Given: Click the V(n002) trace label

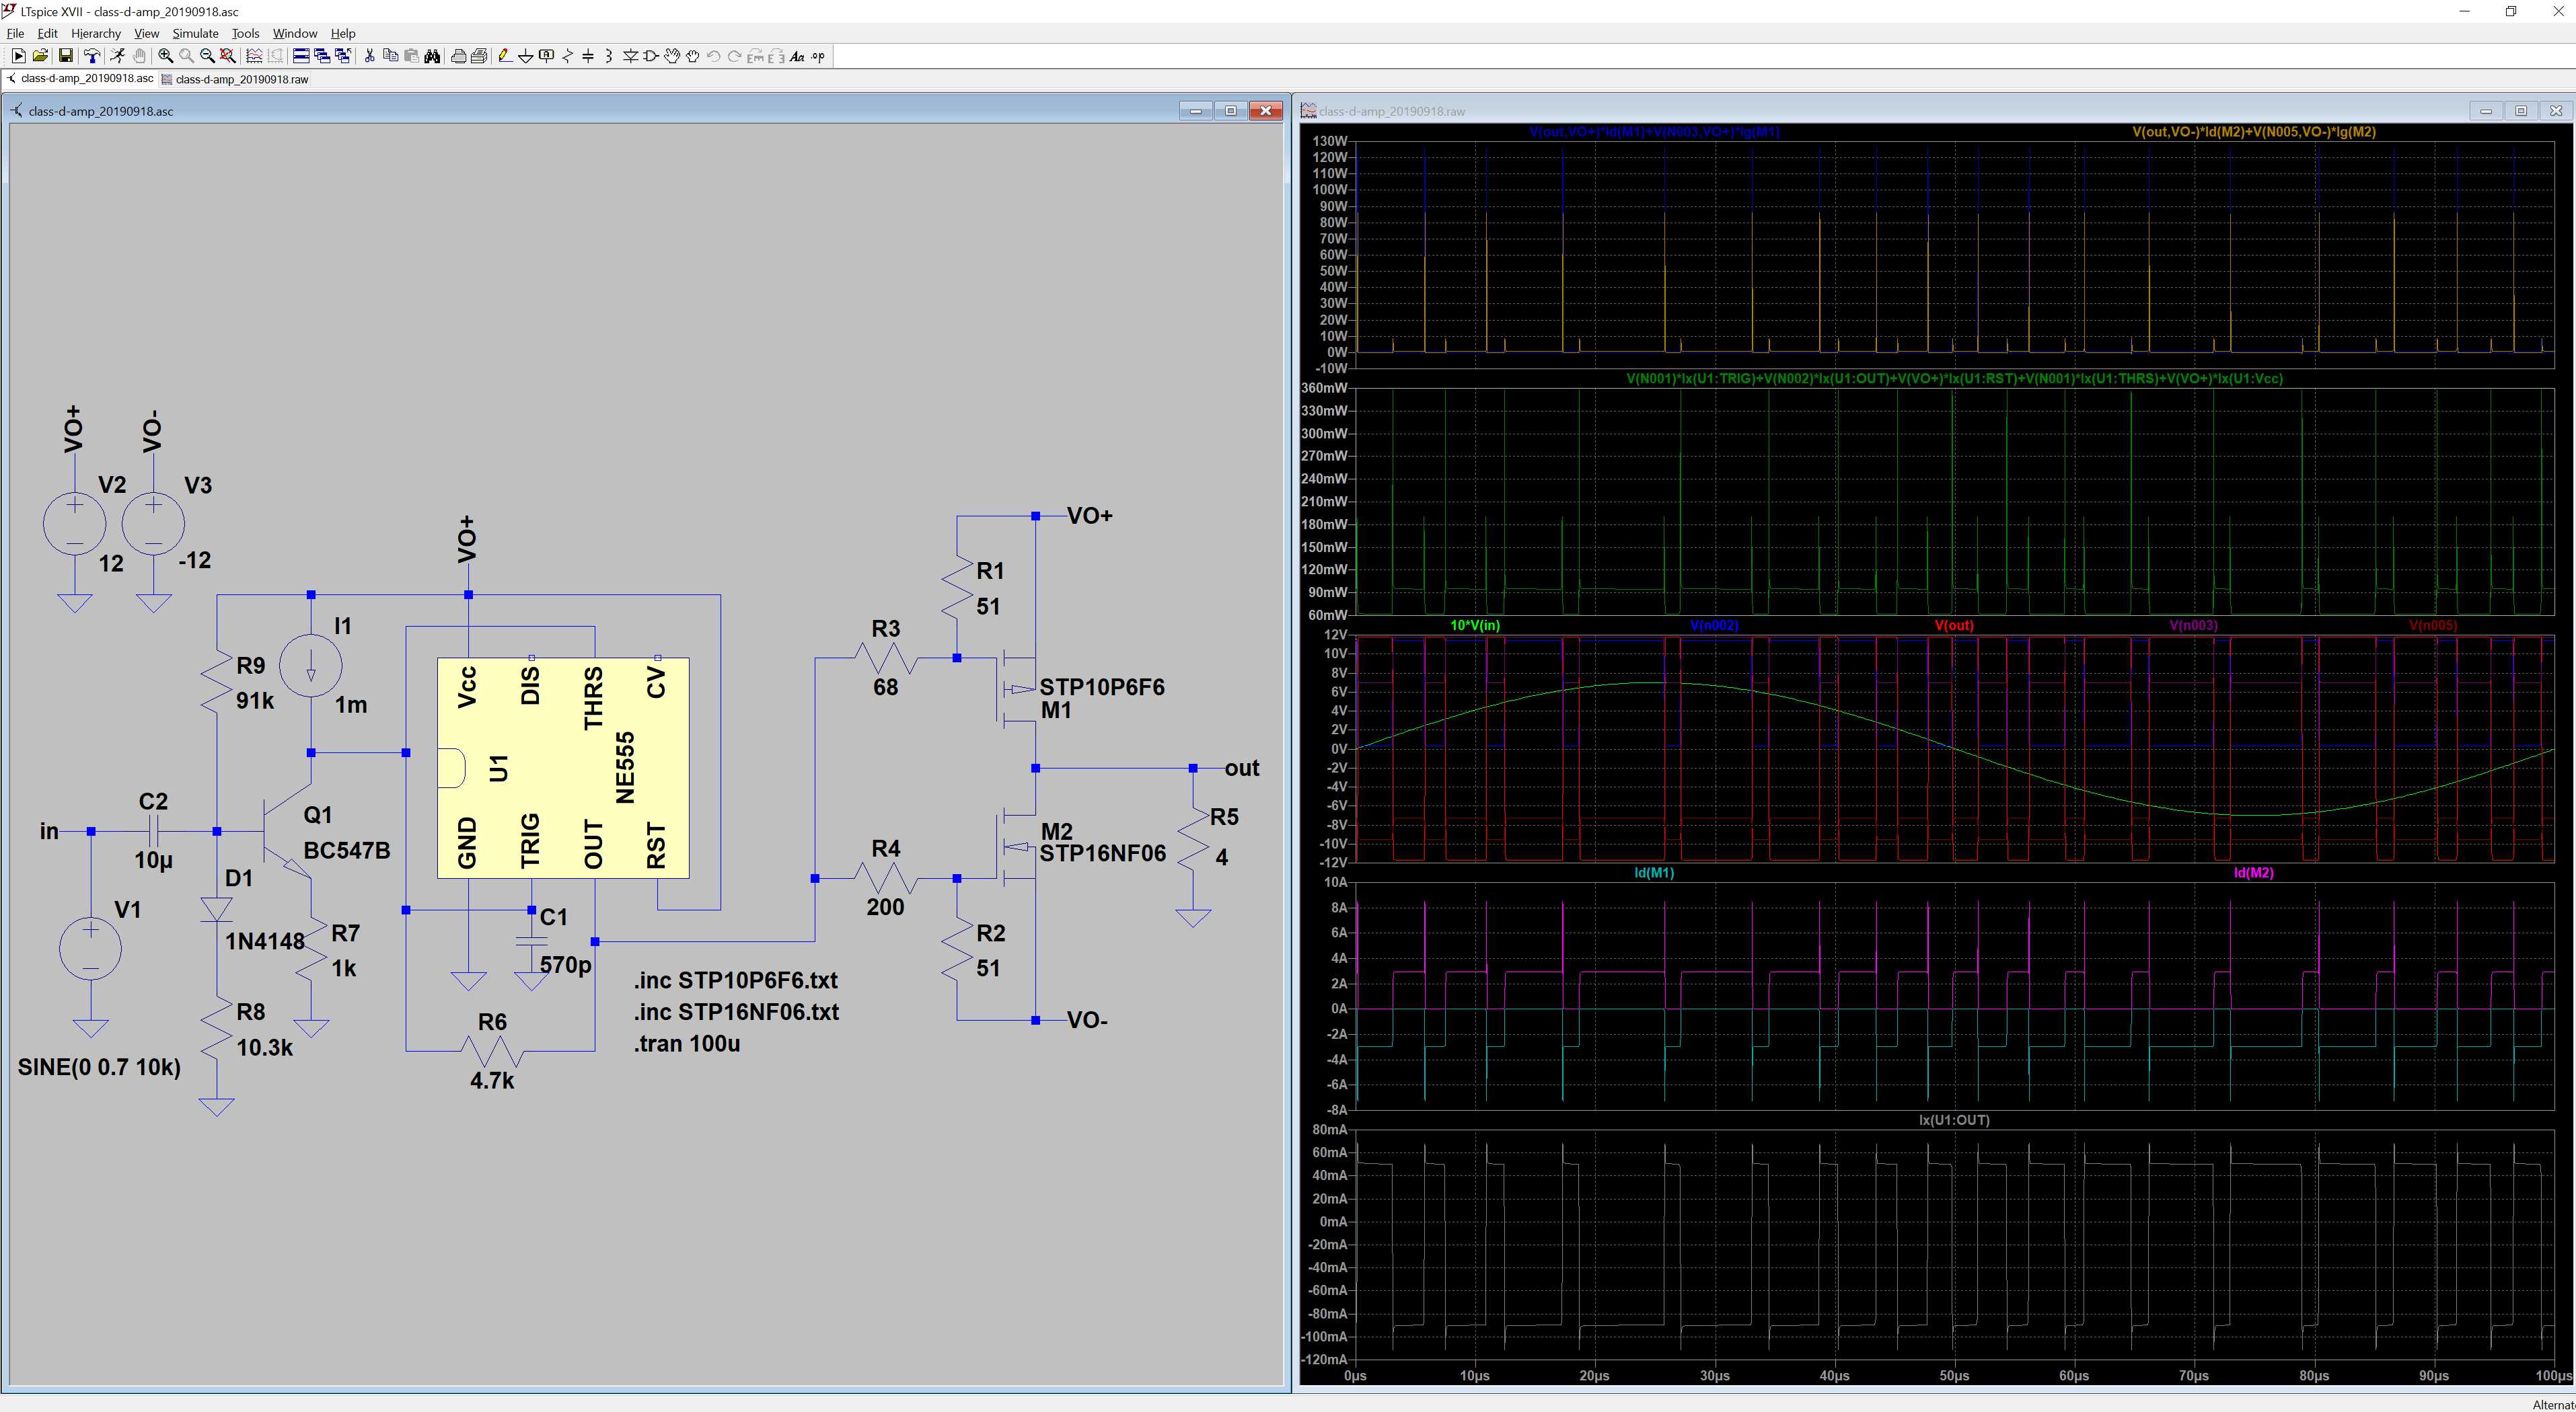Looking at the screenshot, I should (1714, 625).
